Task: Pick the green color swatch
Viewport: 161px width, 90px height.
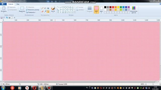Action: tap(121, 7)
